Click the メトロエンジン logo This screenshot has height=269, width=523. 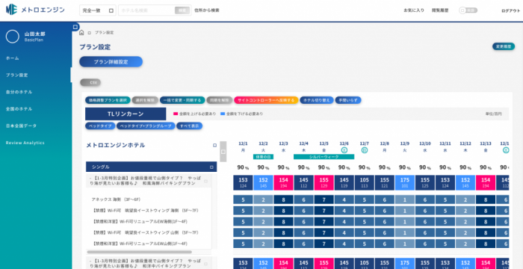pos(35,10)
